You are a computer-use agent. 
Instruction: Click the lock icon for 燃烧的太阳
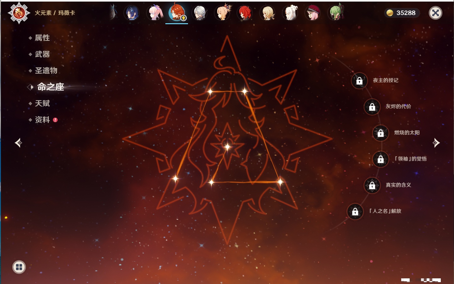381,133
